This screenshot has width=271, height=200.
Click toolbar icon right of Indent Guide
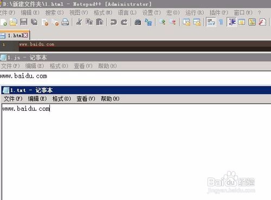pos(242,22)
